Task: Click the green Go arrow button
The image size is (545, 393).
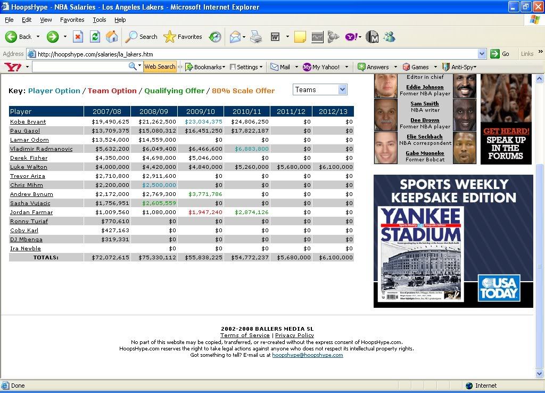Action: (x=494, y=54)
